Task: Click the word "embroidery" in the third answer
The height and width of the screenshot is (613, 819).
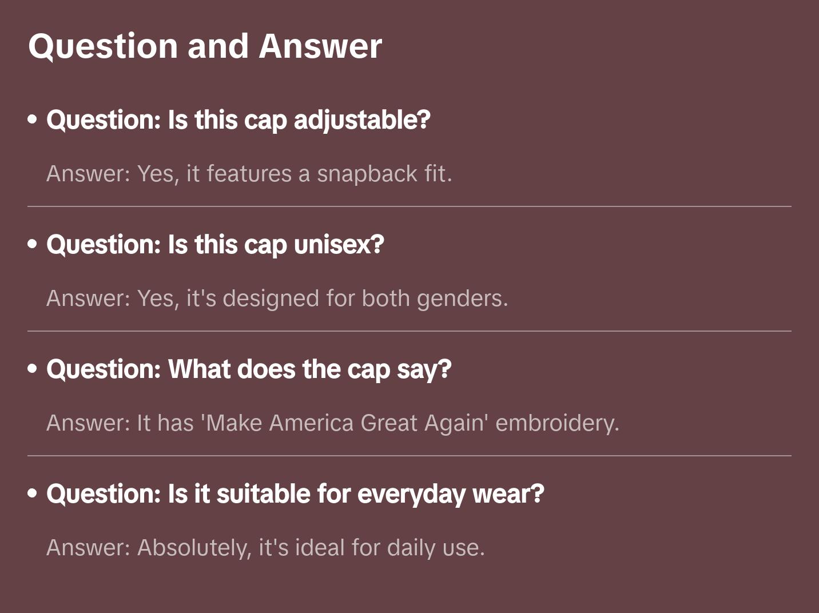Action: tap(556, 423)
